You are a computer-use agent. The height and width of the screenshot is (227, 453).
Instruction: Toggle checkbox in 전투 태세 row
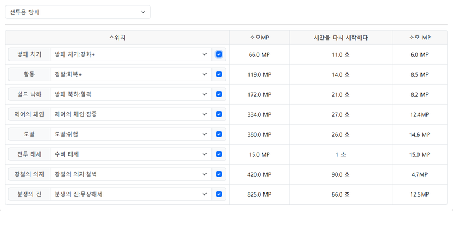219,154
